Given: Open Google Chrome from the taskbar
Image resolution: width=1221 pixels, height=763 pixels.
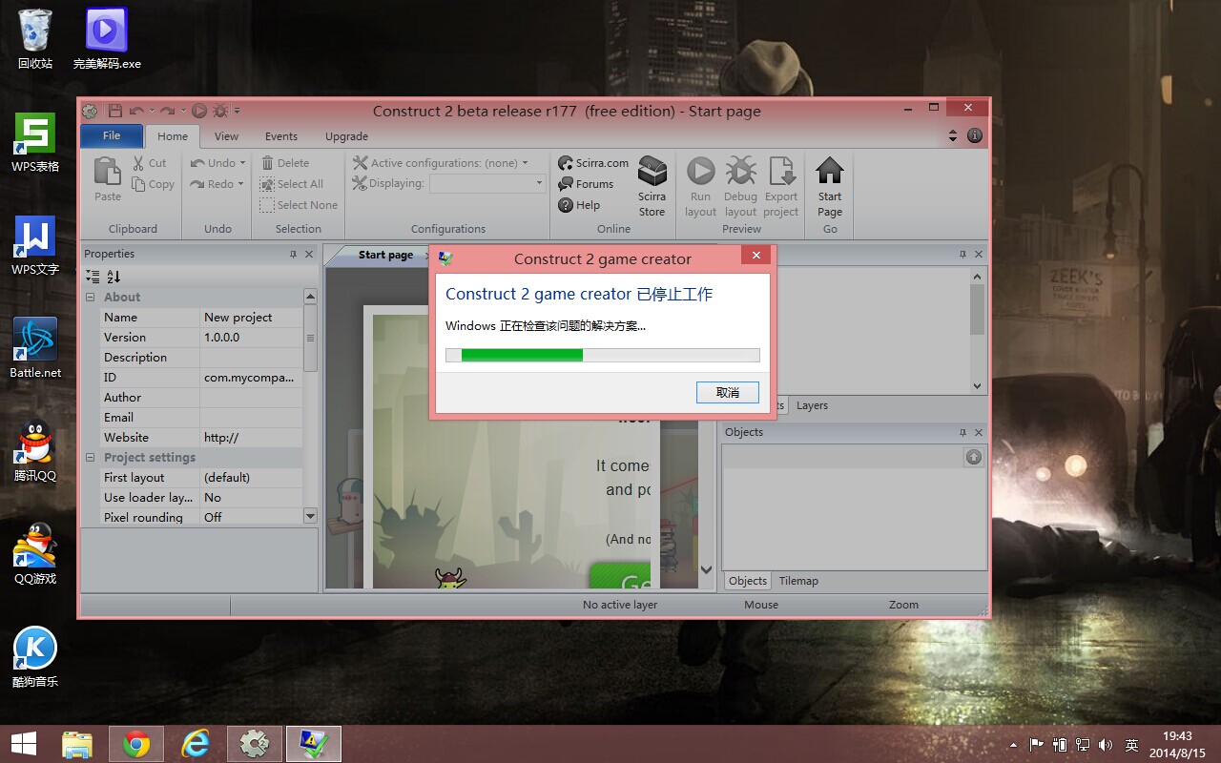Looking at the screenshot, I should coord(135,744).
